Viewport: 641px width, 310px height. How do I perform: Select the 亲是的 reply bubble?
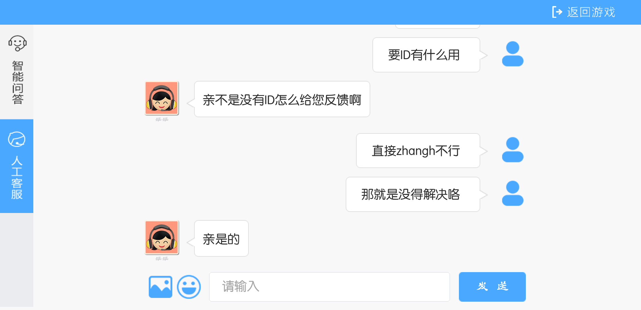(x=221, y=238)
